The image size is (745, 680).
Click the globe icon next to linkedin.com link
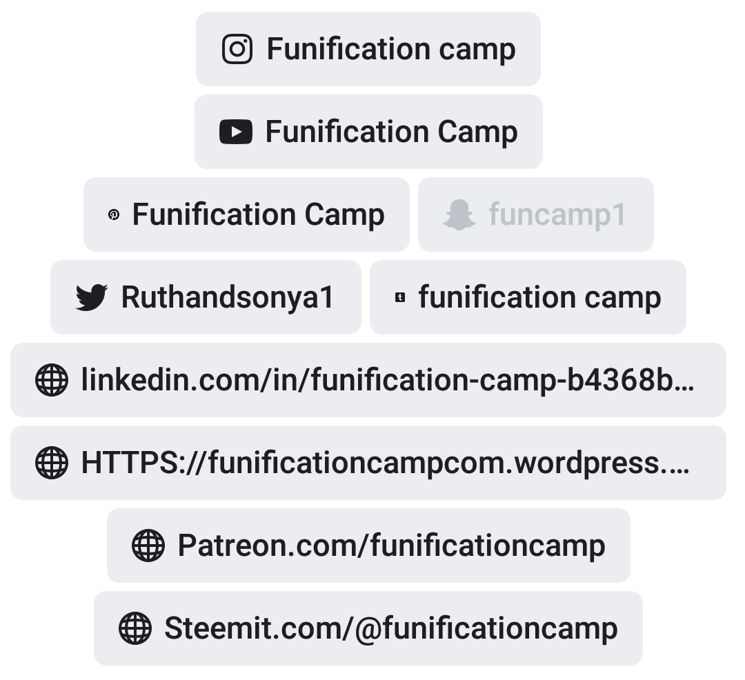(52, 380)
